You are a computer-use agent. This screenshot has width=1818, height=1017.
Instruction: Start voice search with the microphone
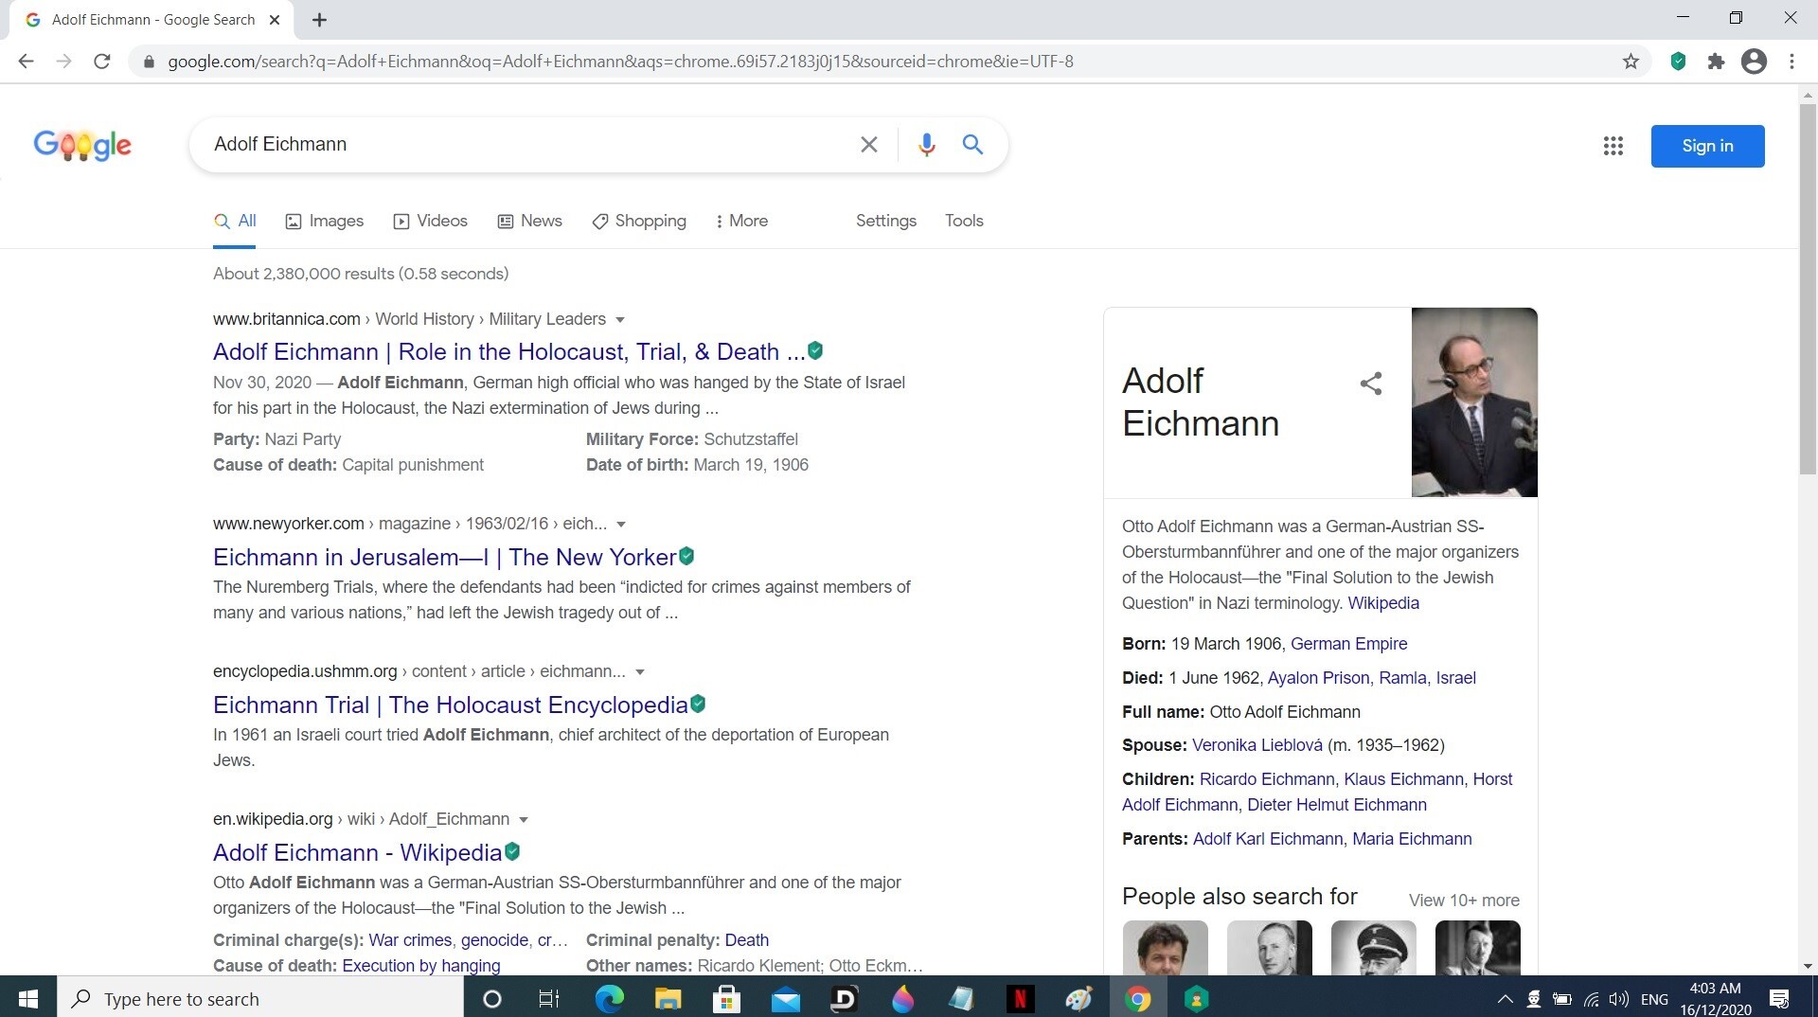coord(926,145)
